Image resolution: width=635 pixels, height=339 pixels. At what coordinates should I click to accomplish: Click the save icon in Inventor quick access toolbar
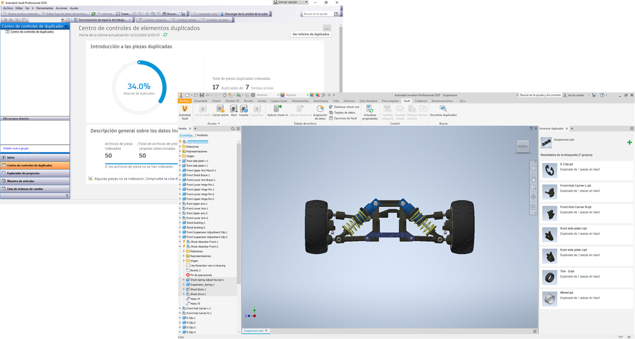pyautogui.click(x=202, y=95)
